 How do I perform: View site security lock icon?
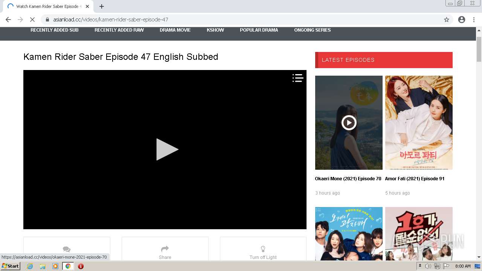47,20
